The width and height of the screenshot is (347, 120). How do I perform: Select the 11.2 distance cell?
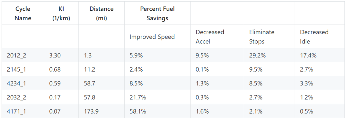pyautogui.click(x=102, y=69)
